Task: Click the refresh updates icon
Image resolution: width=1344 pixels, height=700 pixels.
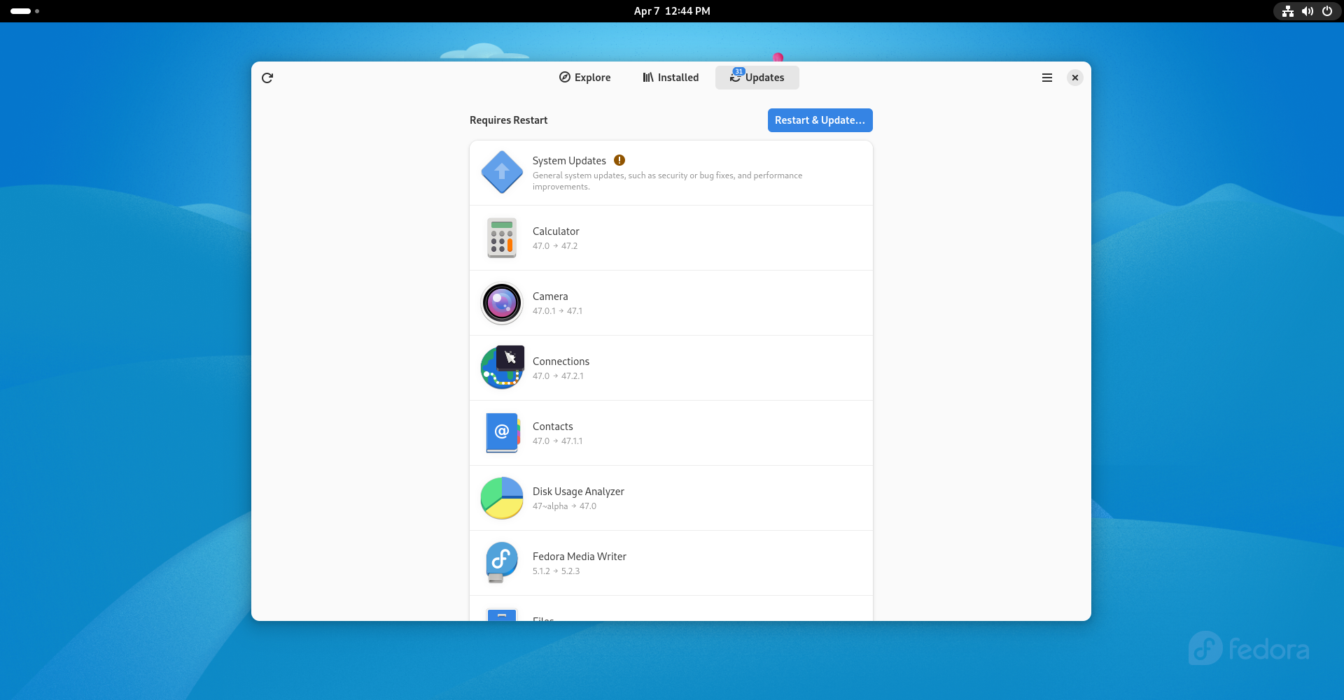Action: tap(267, 78)
